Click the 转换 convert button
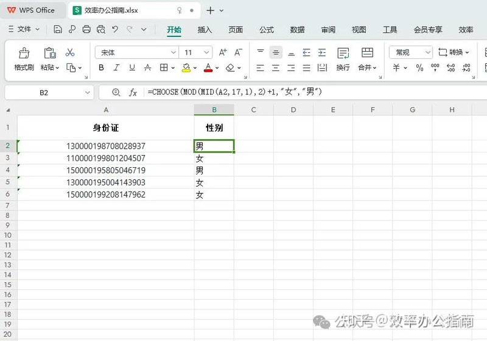The height and width of the screenshot is (341, 487). click(x=454, y=52)
